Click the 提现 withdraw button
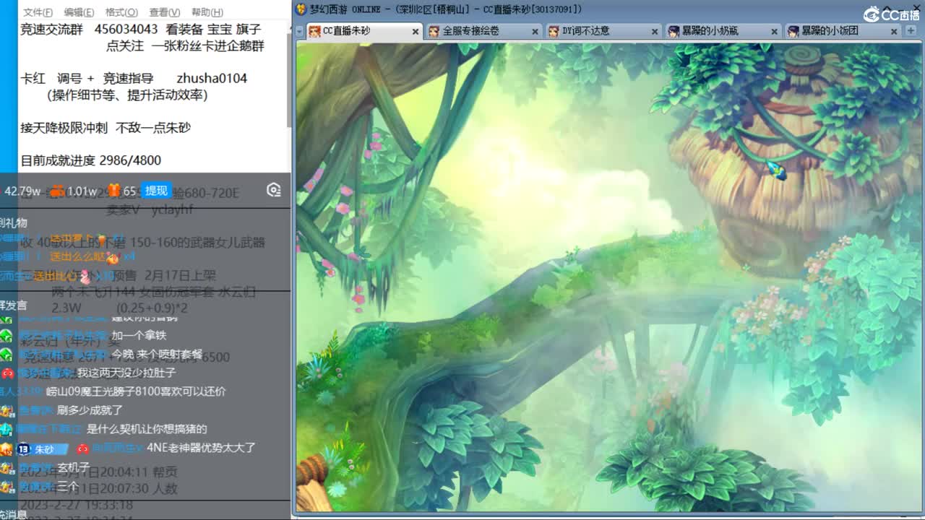 tap(156, 191)
